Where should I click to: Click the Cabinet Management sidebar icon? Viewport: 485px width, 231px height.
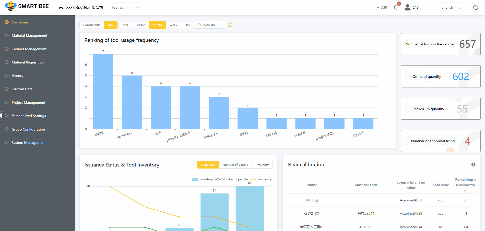7,49
